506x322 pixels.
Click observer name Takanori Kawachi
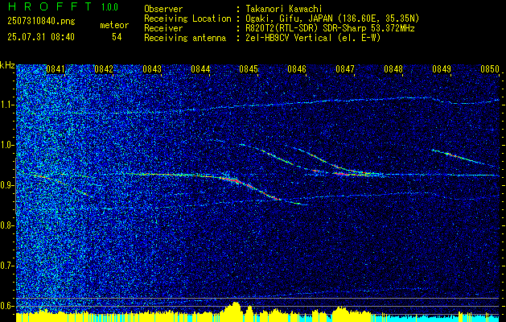point(283,9)
